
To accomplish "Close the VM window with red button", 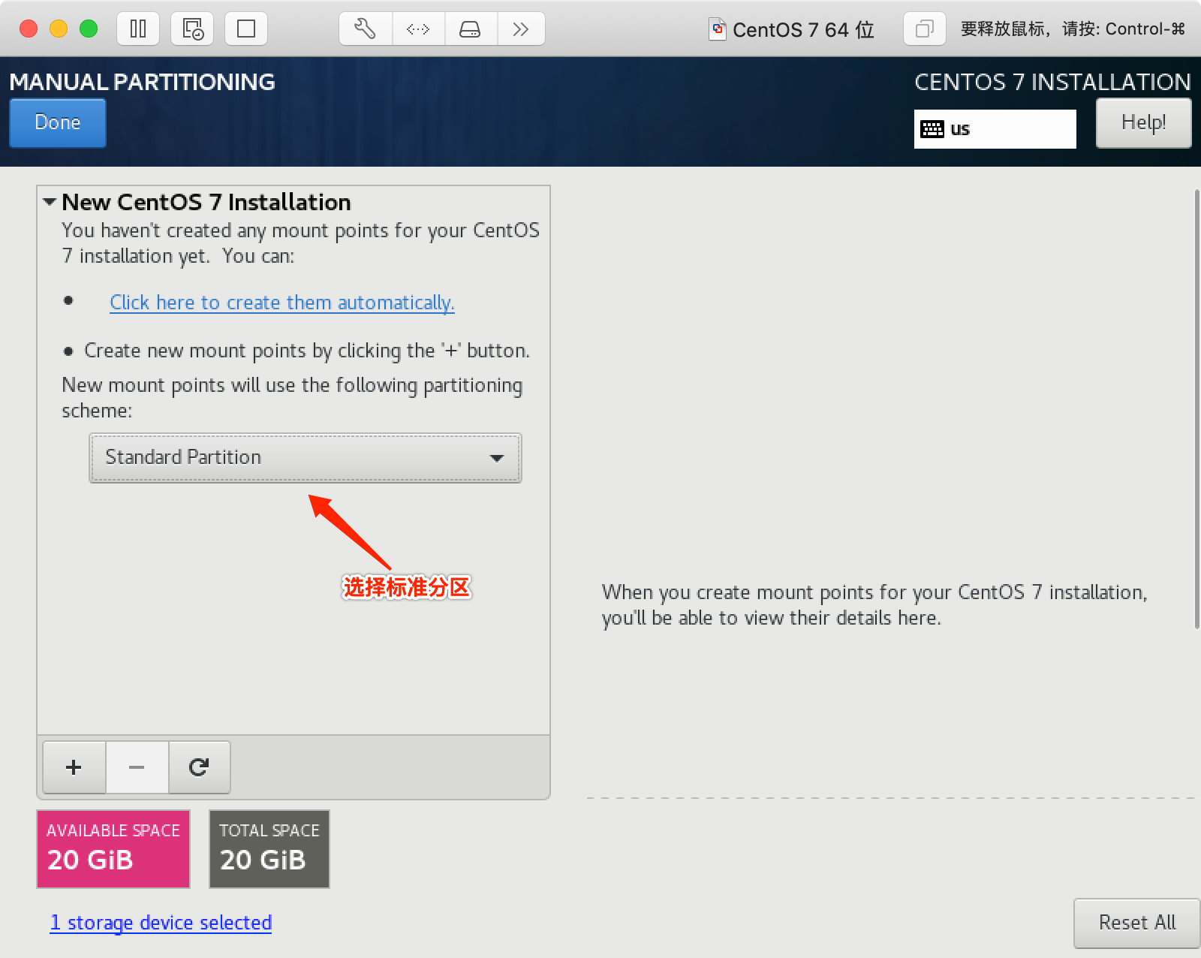I will point(29,29).
